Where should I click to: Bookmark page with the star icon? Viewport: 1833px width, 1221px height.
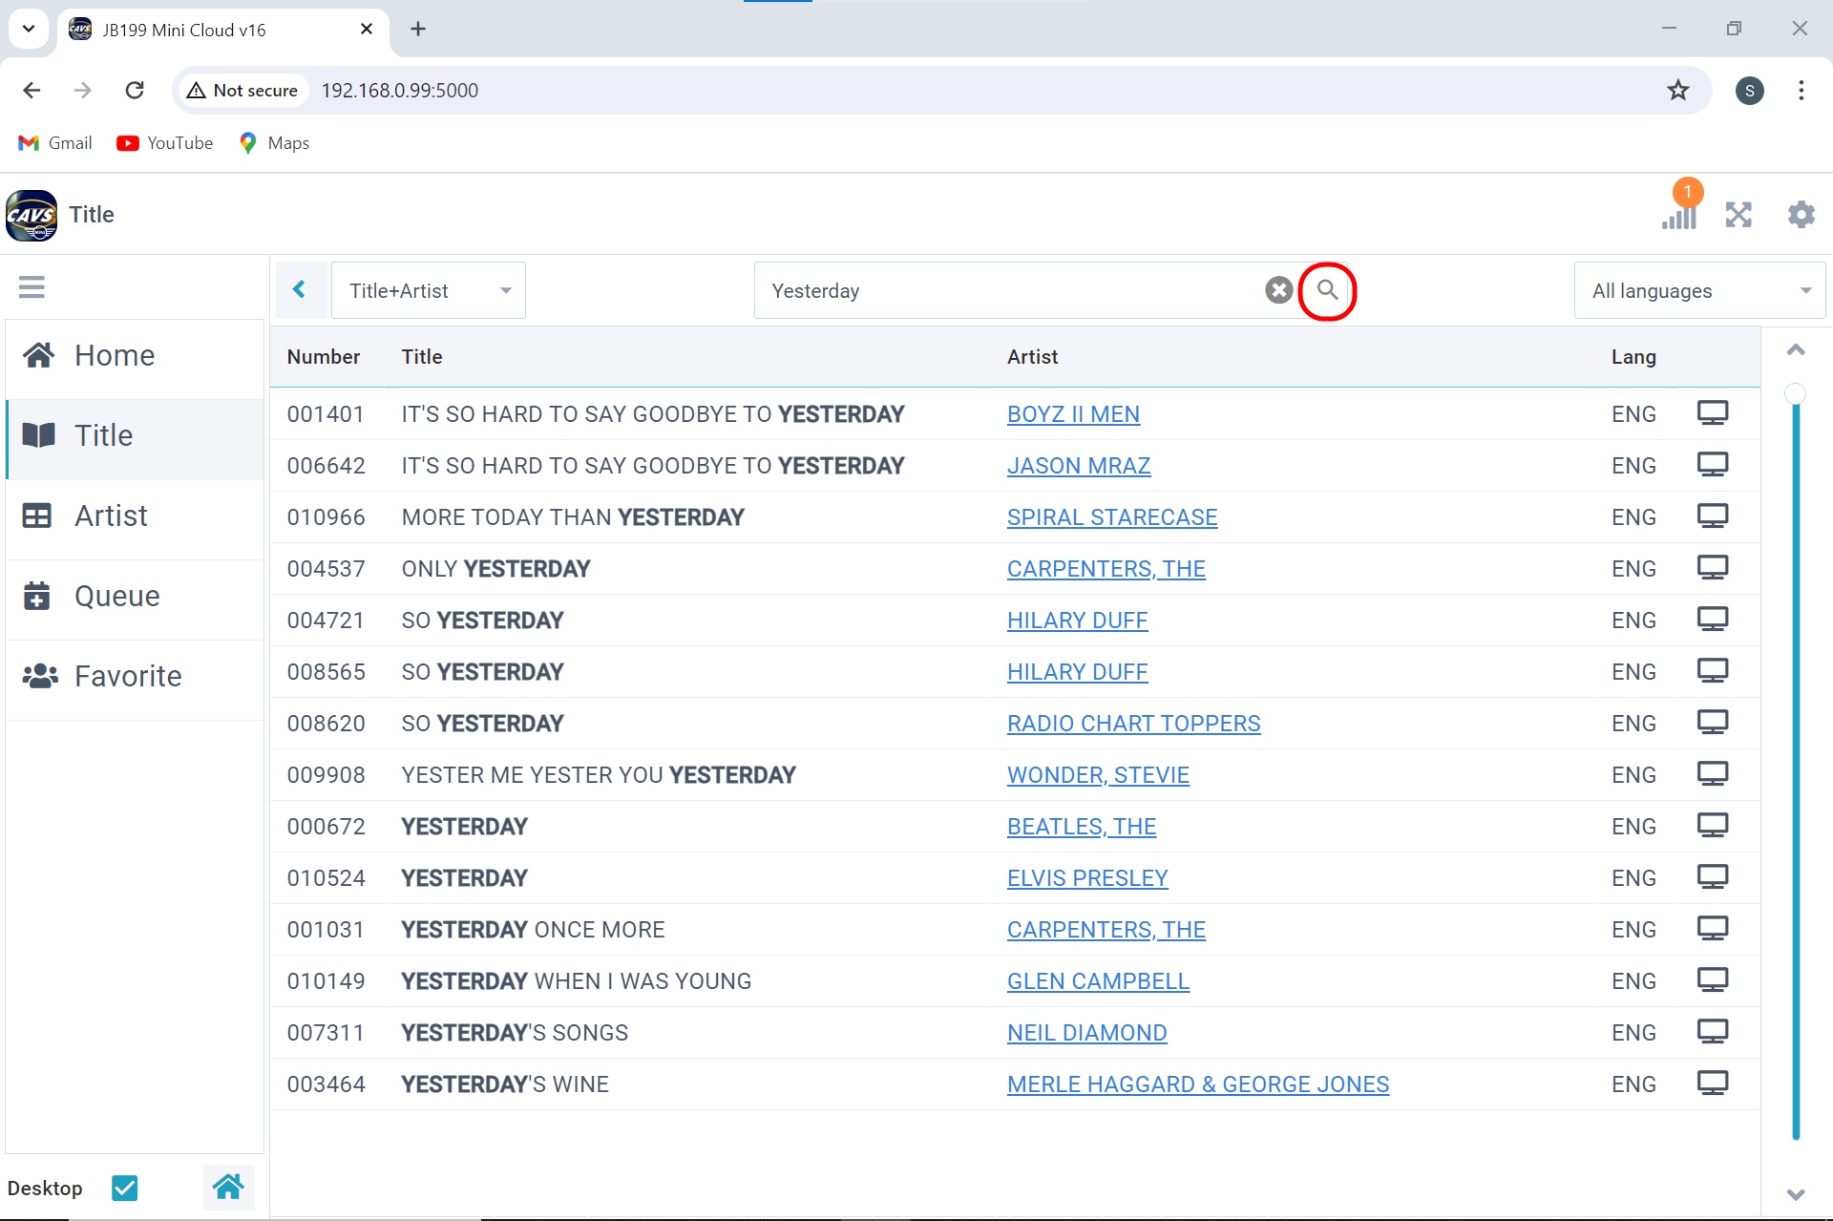(x=1677, y=91)
